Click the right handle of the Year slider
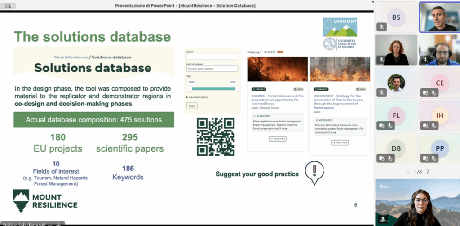Viewport: 460px width, 226px height. [x=238, y=89]
